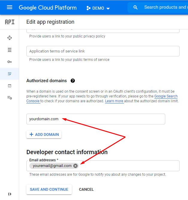
Task: Focus the Application terms of service link field
Action: tap(103, 51)
